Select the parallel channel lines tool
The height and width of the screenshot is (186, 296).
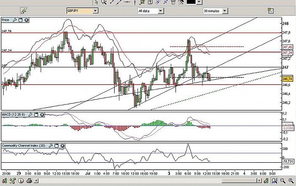click(158, 2)
